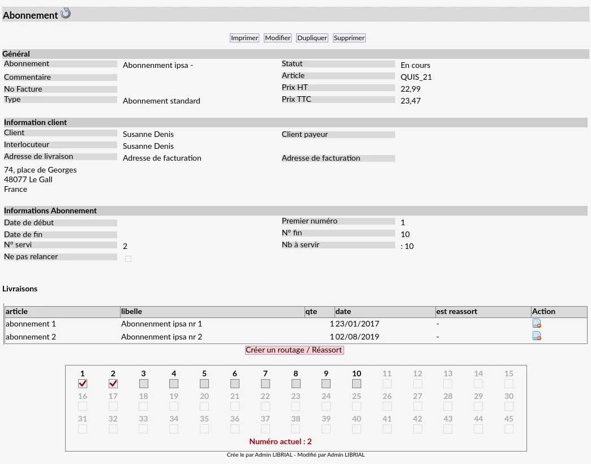Uncheck issue number 2 checkbox
Screen dimensions: 591x464
tap(113, 384)
